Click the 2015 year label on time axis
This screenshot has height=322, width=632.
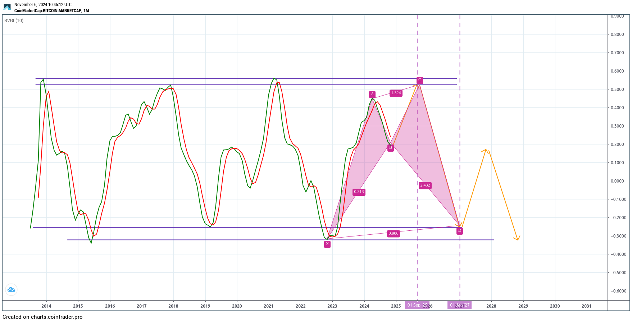pyautogui.click(x=78, y=306)
